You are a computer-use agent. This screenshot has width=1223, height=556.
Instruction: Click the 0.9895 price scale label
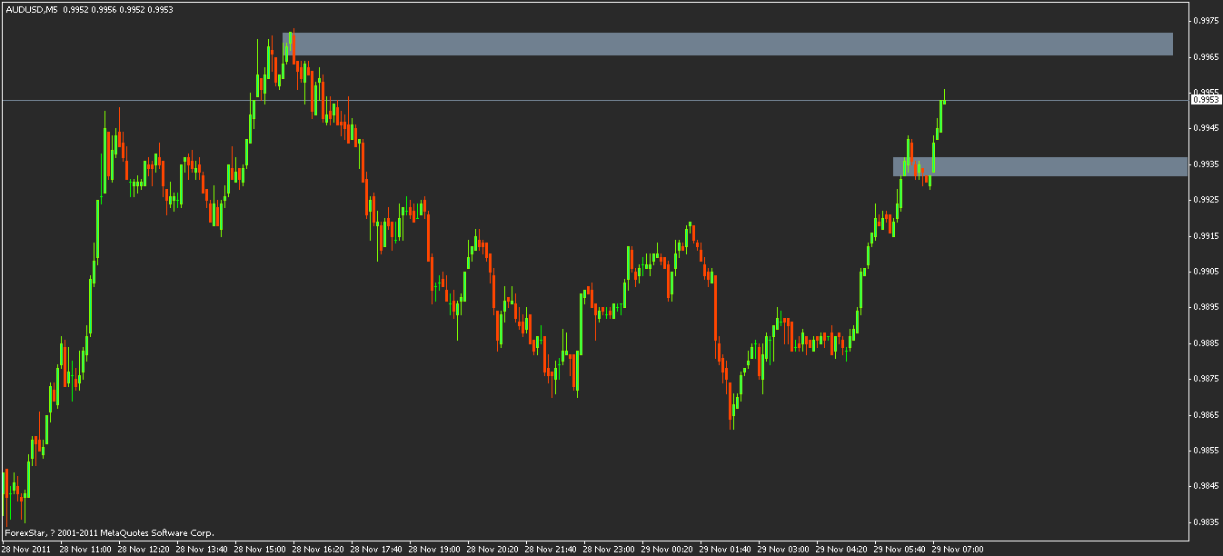[x=1205, y=307]
